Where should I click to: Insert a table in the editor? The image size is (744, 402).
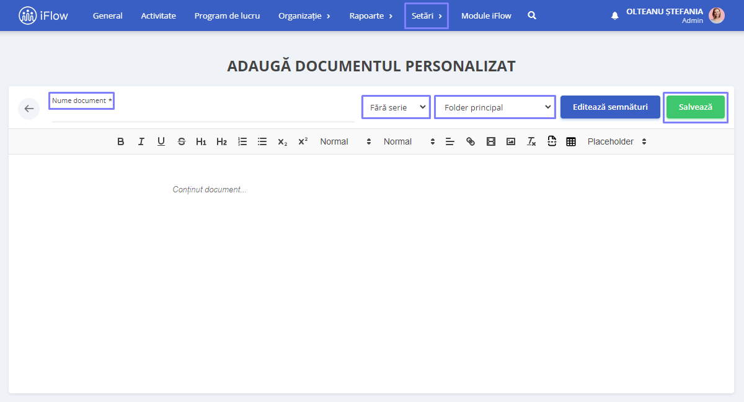coord(571,141)
